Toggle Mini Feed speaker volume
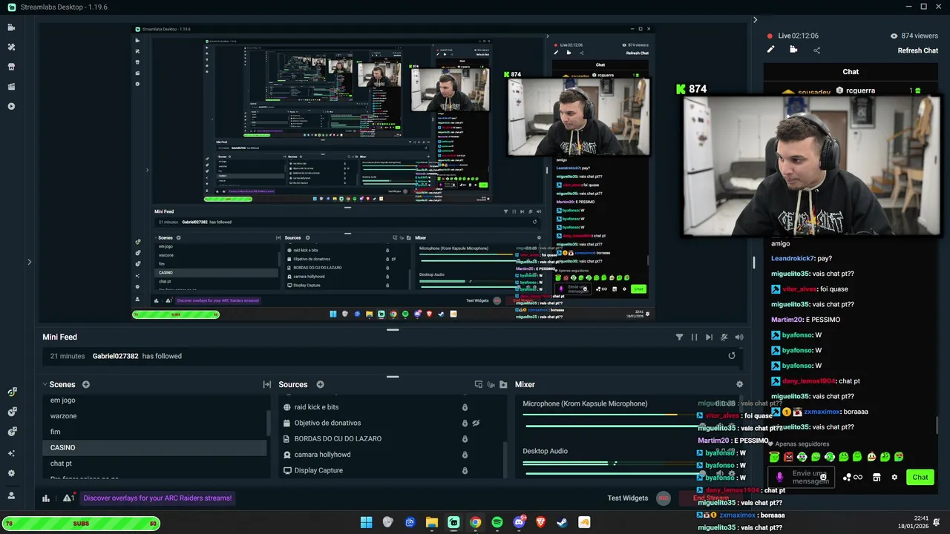 tap(739, 337)
